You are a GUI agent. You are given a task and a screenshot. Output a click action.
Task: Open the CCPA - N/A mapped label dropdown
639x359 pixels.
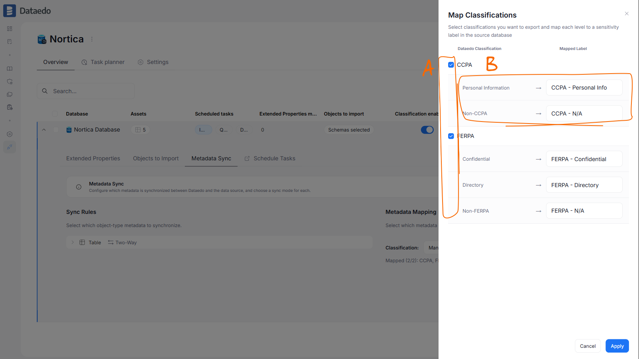[x=584, y=114]
